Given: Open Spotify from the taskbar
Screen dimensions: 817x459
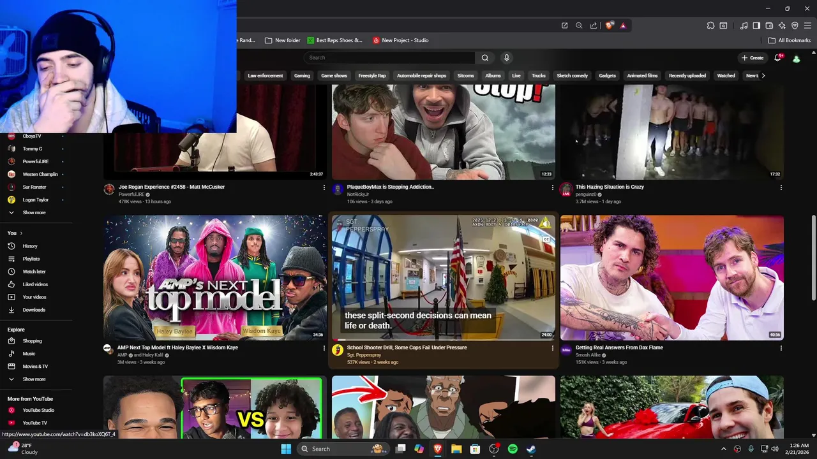Looking at the screenshot, I should click(513, 449).
